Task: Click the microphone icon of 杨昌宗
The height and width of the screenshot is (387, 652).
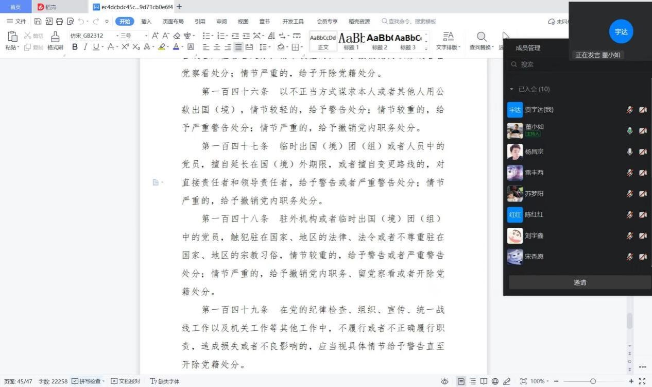Action: click(x=629, y=152)
